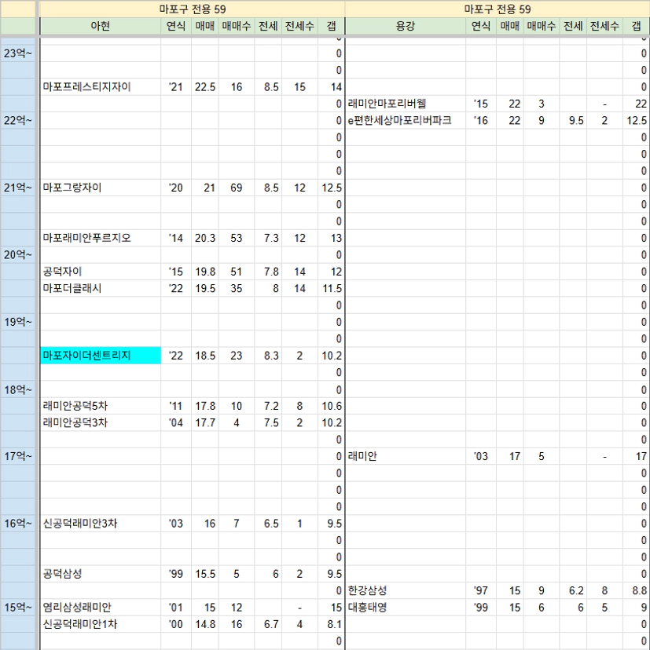The image size is (650, 650).
Task: Select the highlighted 마포자이더센트리지 cell
Action: click(x=101, y=356)
